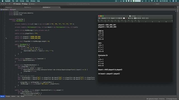Open the File menu
This screenshot has height=100, width=179.
(x=13, y=1)
